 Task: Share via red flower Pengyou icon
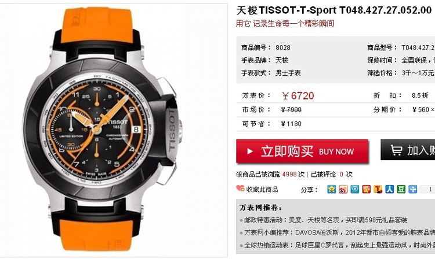click(x=367, y=190)
